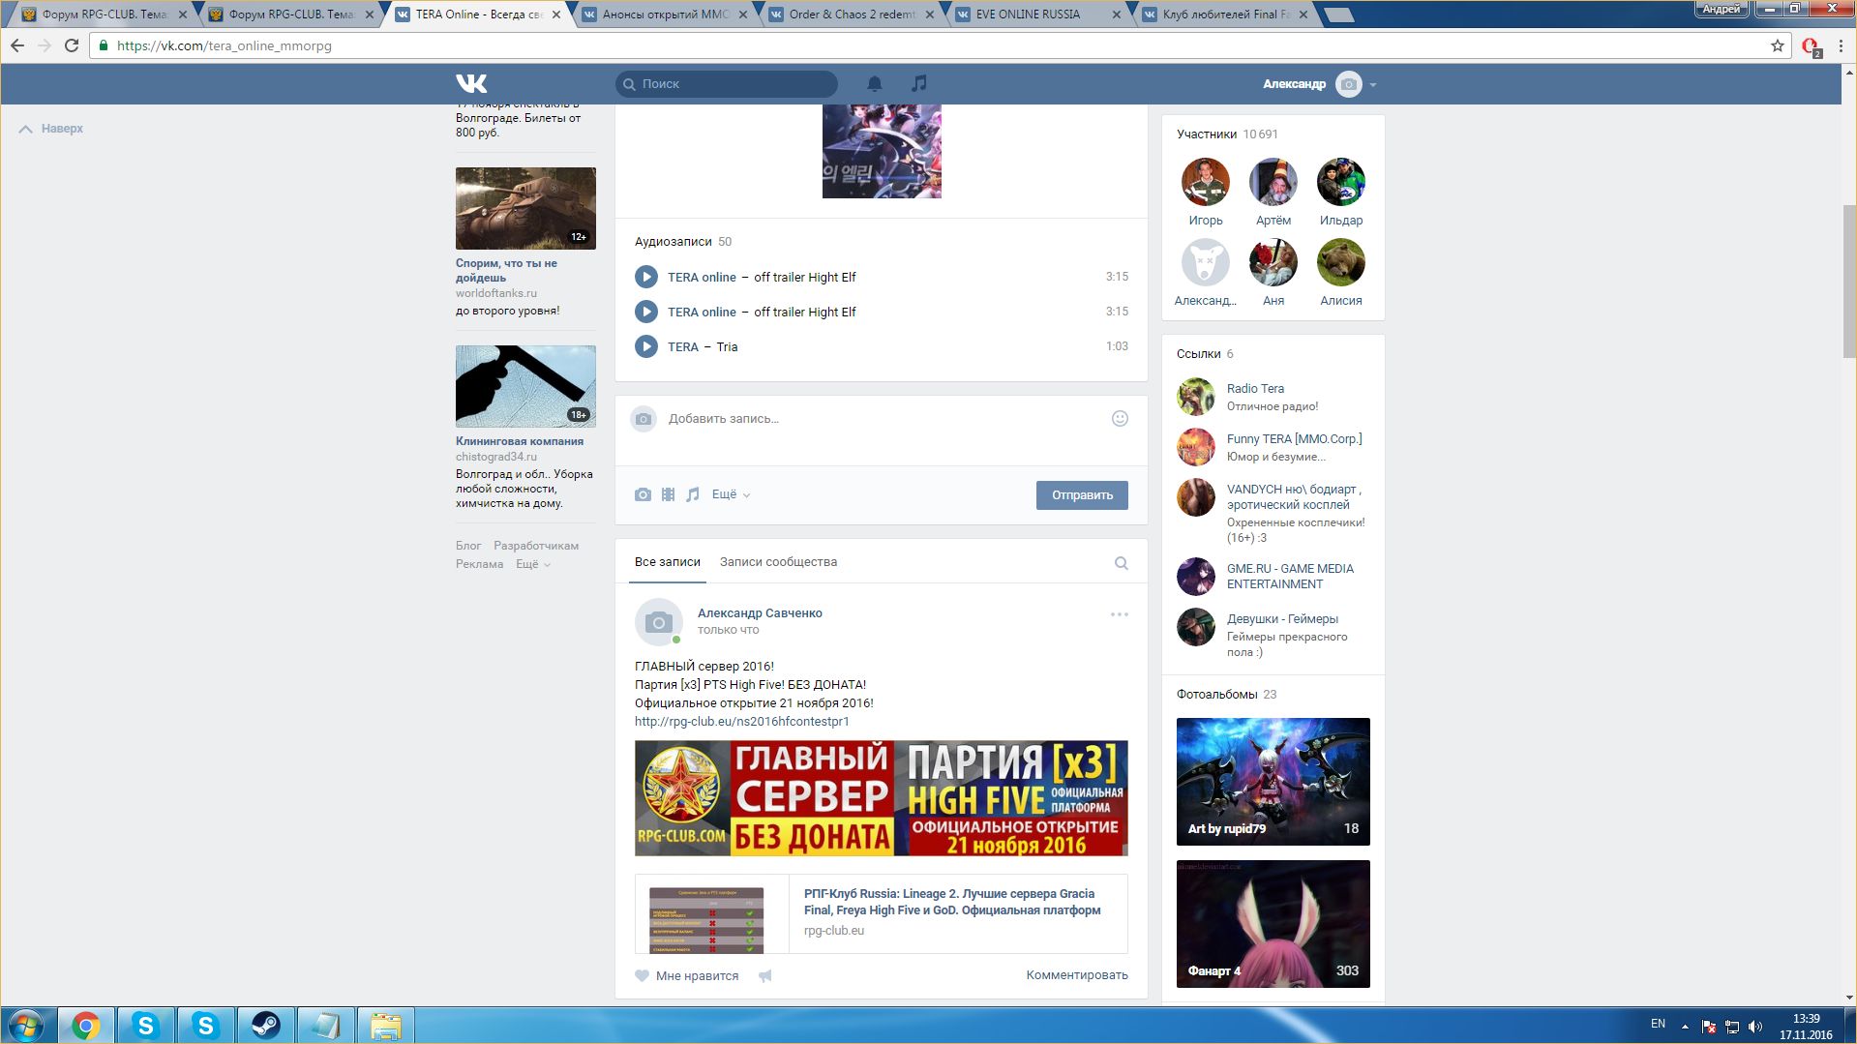1857x1044 pixels.
Task: Attach a video using film icon
Action: tap(668, 494)
